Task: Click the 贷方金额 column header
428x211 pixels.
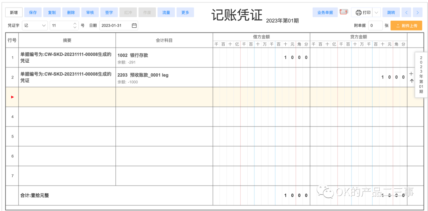Action: click(359, 37)
